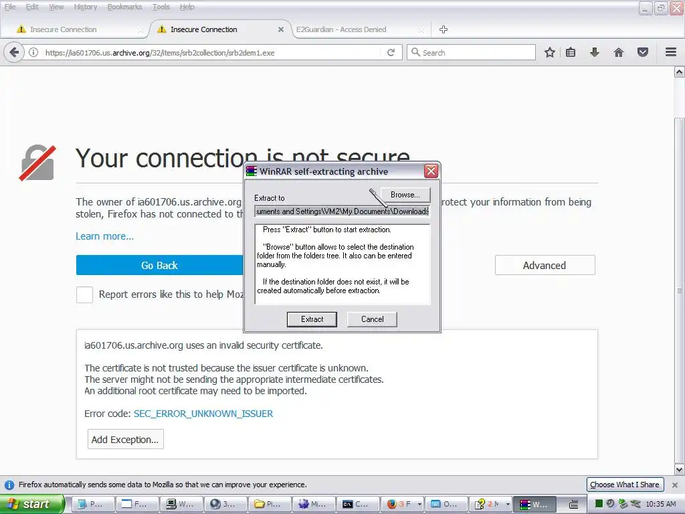Image resolution: width=685 pixels, height=514 pixels.
Task: Click the Extract button in WinRAR dialog
Action: pyautogui.click(x=312, y=319)
